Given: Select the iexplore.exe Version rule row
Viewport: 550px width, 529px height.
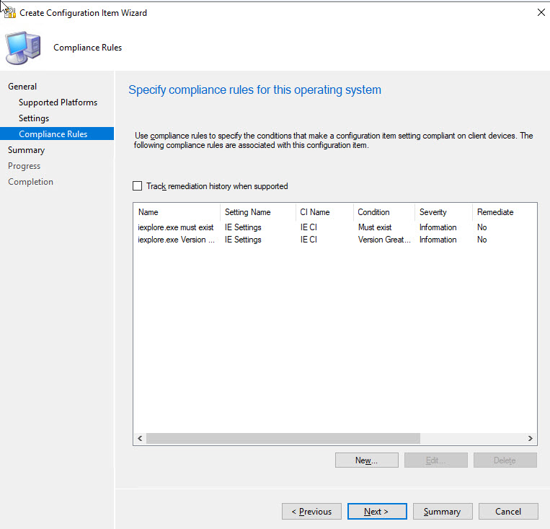Looking at the screenshot, I should [176, 240].
